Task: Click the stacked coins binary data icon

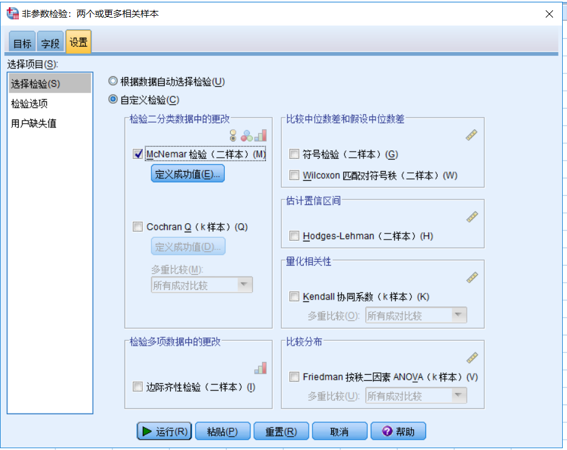Action: 233,136
